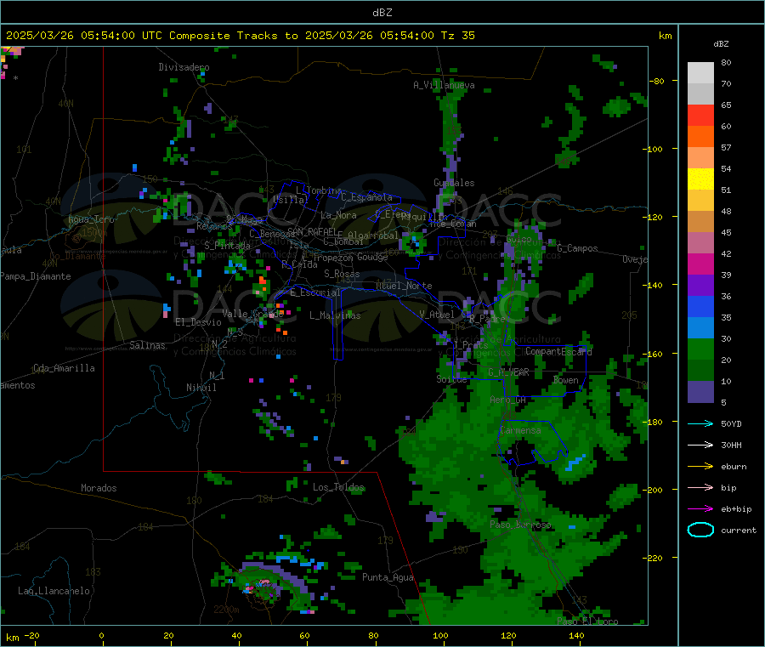Click the white 30HM arrow in legend
This screenshot has height=647, width=765.
[700, 445]
